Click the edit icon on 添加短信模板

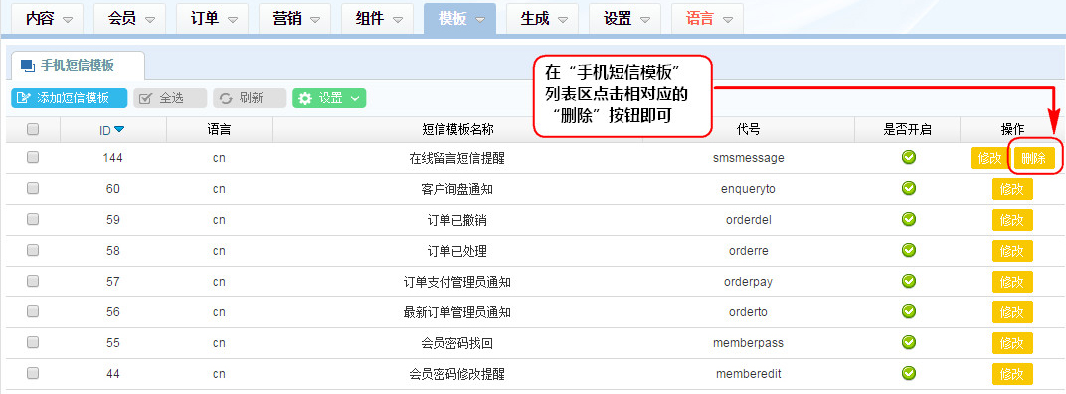[x=24, y=98]
